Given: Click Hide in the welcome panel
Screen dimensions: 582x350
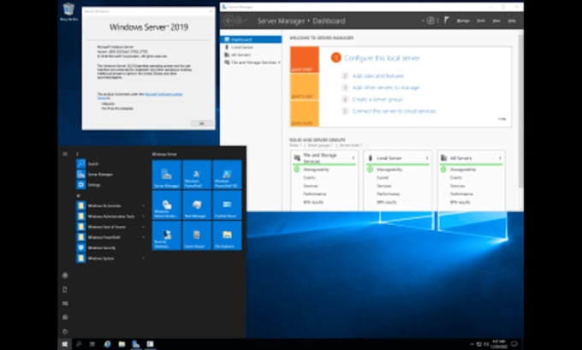Looking at the screenshot, I should tap(502, 119).
